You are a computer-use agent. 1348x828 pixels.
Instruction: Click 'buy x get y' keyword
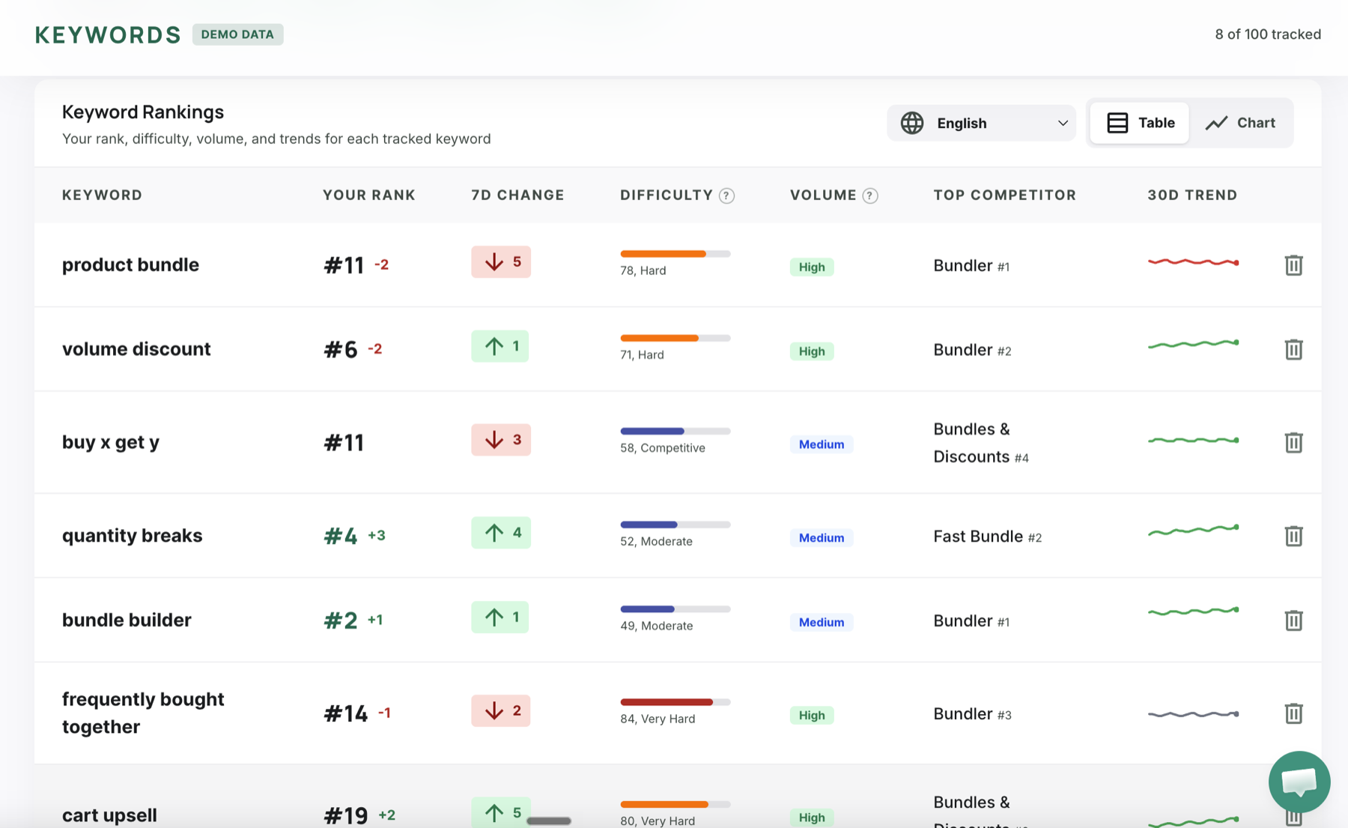(x=111, y=442)
